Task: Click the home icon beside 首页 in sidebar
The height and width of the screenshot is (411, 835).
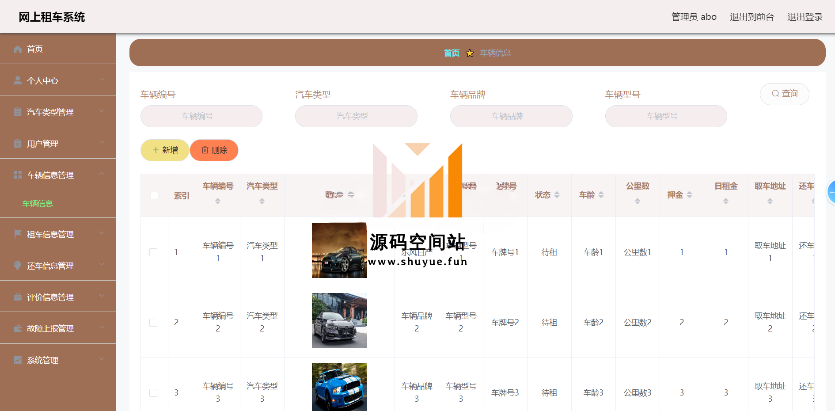Action: pos(18,49)
